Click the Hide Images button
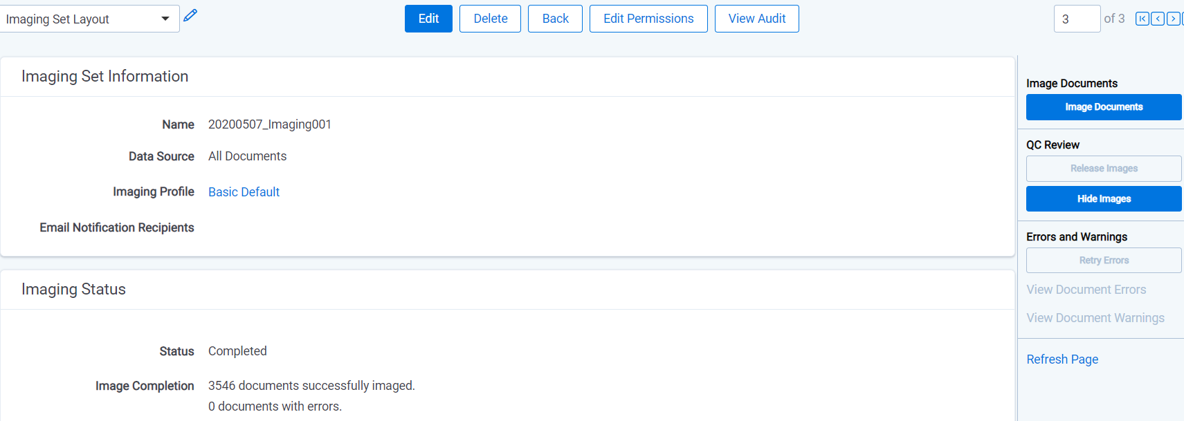The image size is (1184, 421). [1104, 199]
